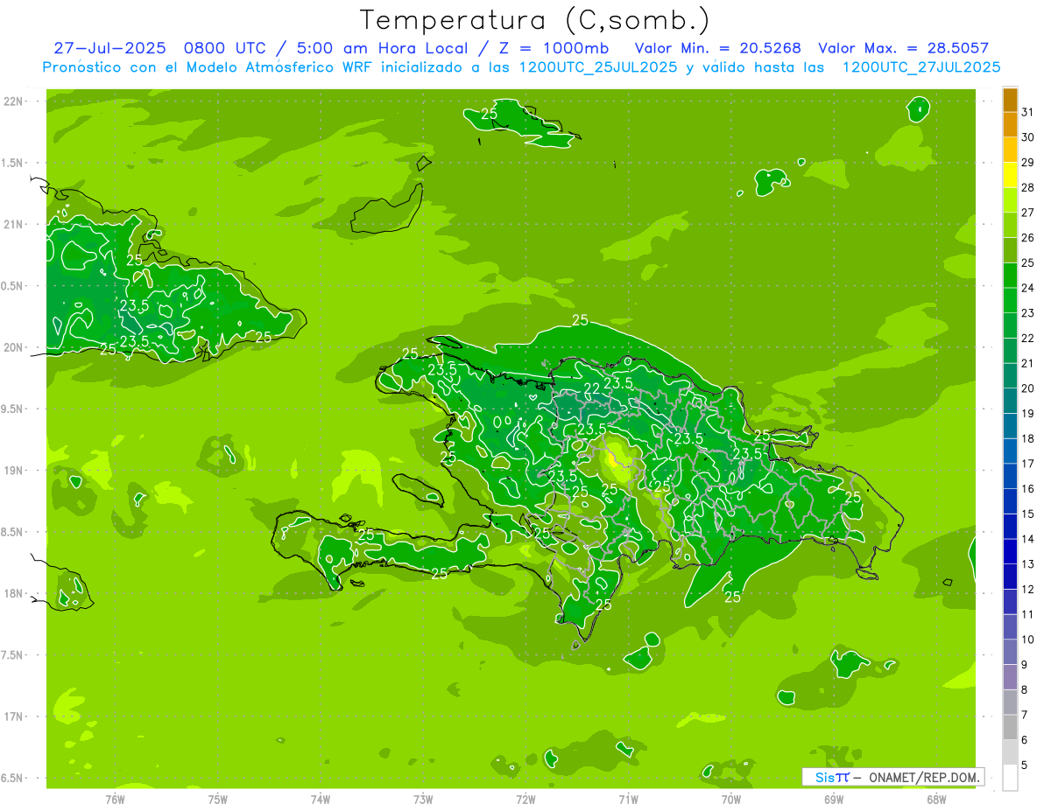
Task: Click the colorbar value label "17"
Action: [1028, 464]
